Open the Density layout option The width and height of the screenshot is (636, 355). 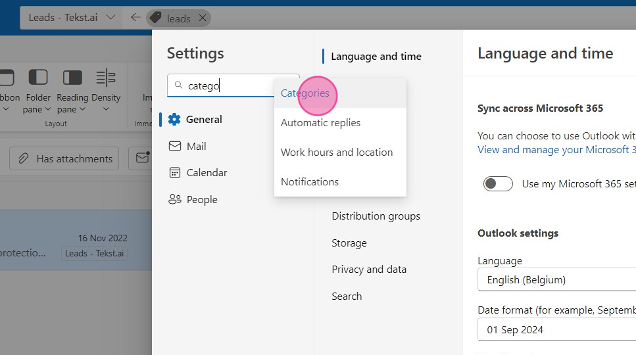[106, 91]
